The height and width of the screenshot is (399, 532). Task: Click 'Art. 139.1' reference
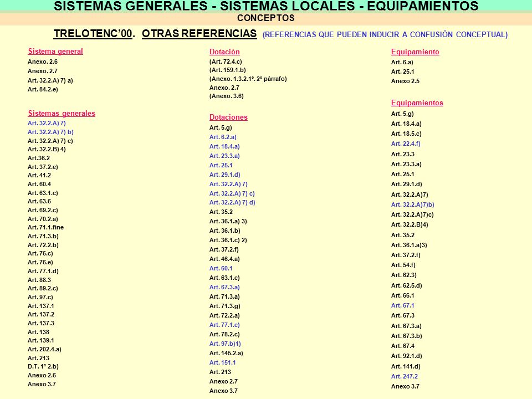point(40,340)
